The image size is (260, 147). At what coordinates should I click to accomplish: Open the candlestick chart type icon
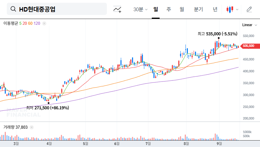230,10
